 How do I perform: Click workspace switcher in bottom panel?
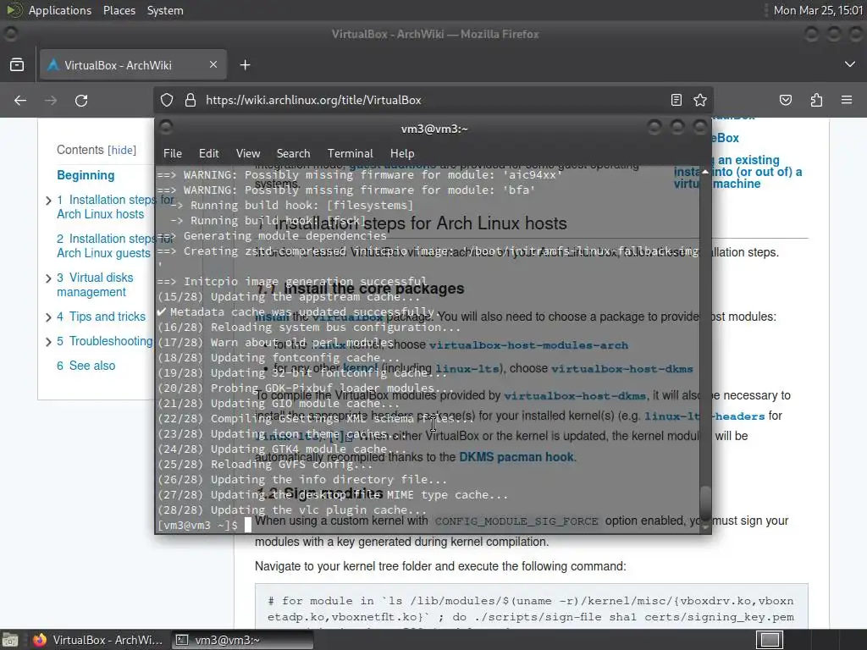[x=769, y=640]
